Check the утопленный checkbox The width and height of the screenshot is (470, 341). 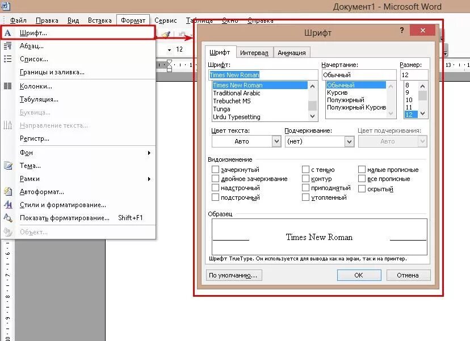[305, 197]
